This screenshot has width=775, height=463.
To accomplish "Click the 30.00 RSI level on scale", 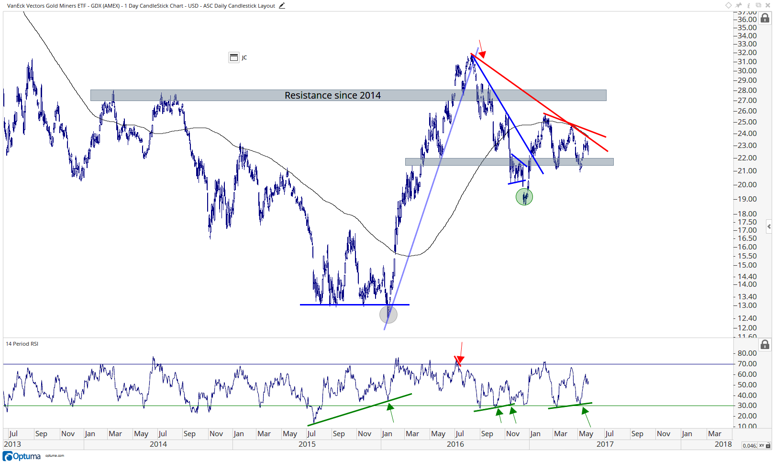I will click(x=747, y=406).
